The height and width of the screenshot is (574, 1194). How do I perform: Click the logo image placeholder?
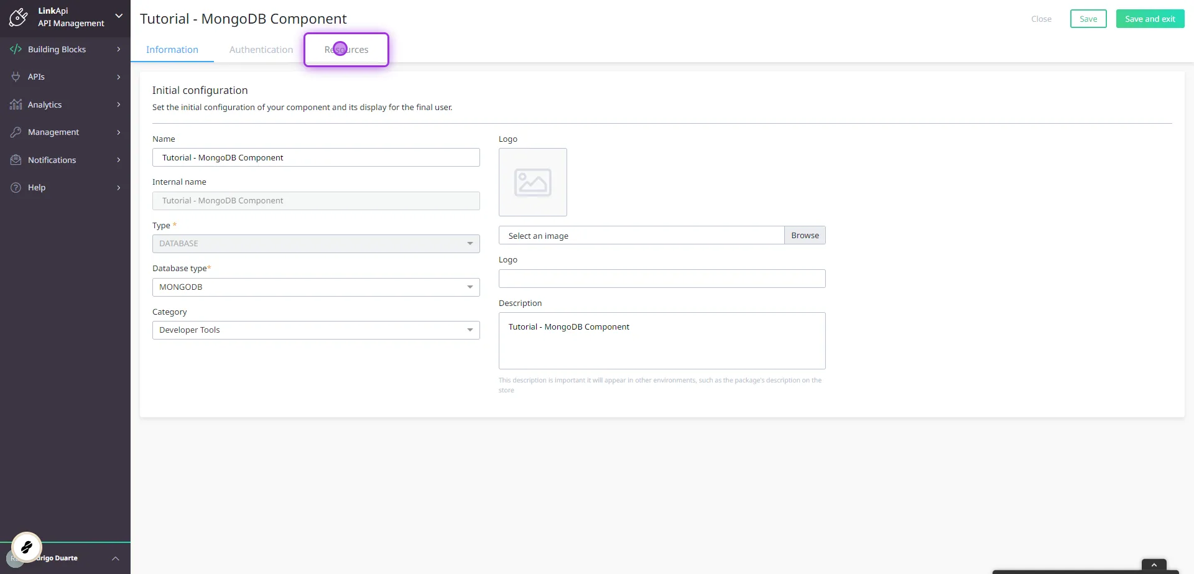533,182
